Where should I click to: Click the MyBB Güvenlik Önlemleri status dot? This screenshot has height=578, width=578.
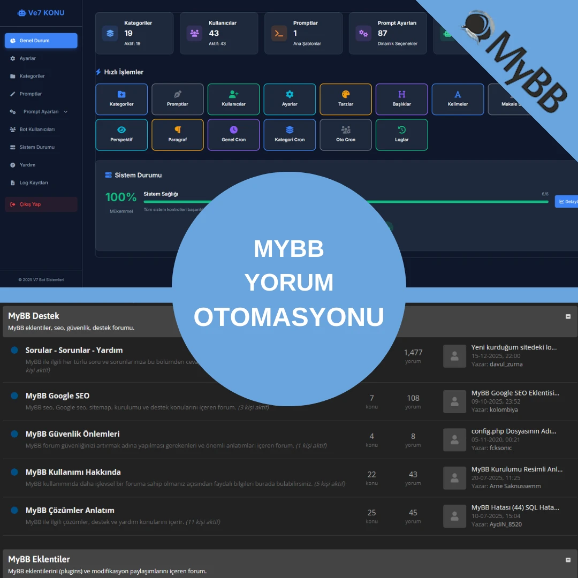(14, 434)
